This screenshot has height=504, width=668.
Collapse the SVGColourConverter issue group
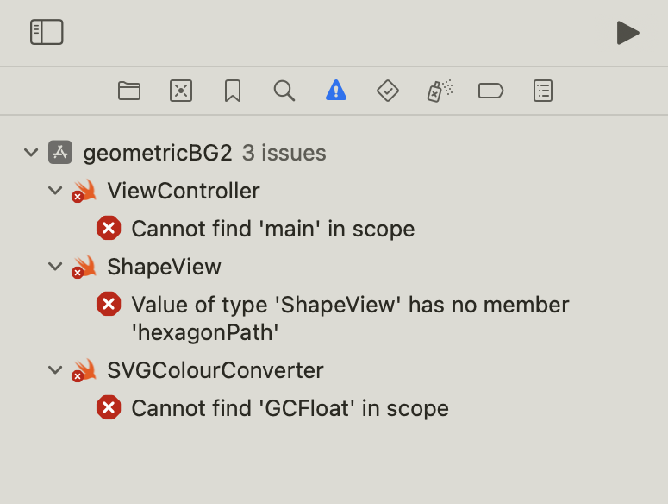coord(56,370)
